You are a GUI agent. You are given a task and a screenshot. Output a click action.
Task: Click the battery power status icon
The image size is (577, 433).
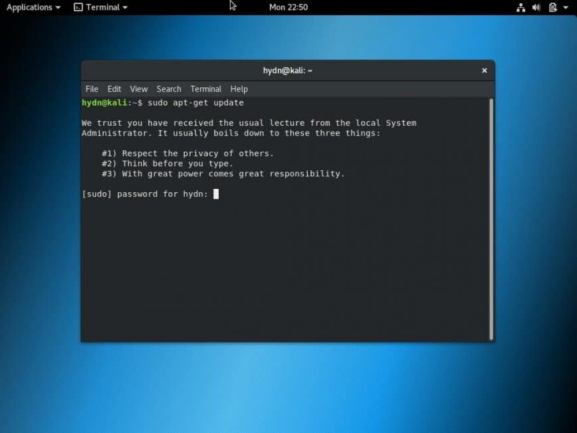552,7
